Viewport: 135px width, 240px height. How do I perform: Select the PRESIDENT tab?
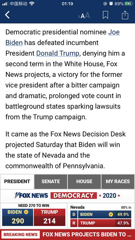(x=17, y=181)
